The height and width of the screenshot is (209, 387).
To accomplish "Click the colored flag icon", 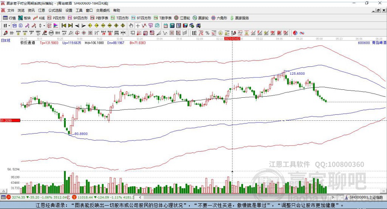I will (x=56, y=26).
